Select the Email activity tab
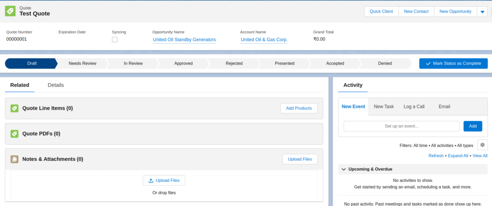This screenshot has width=492, height=206. (444, 106)
